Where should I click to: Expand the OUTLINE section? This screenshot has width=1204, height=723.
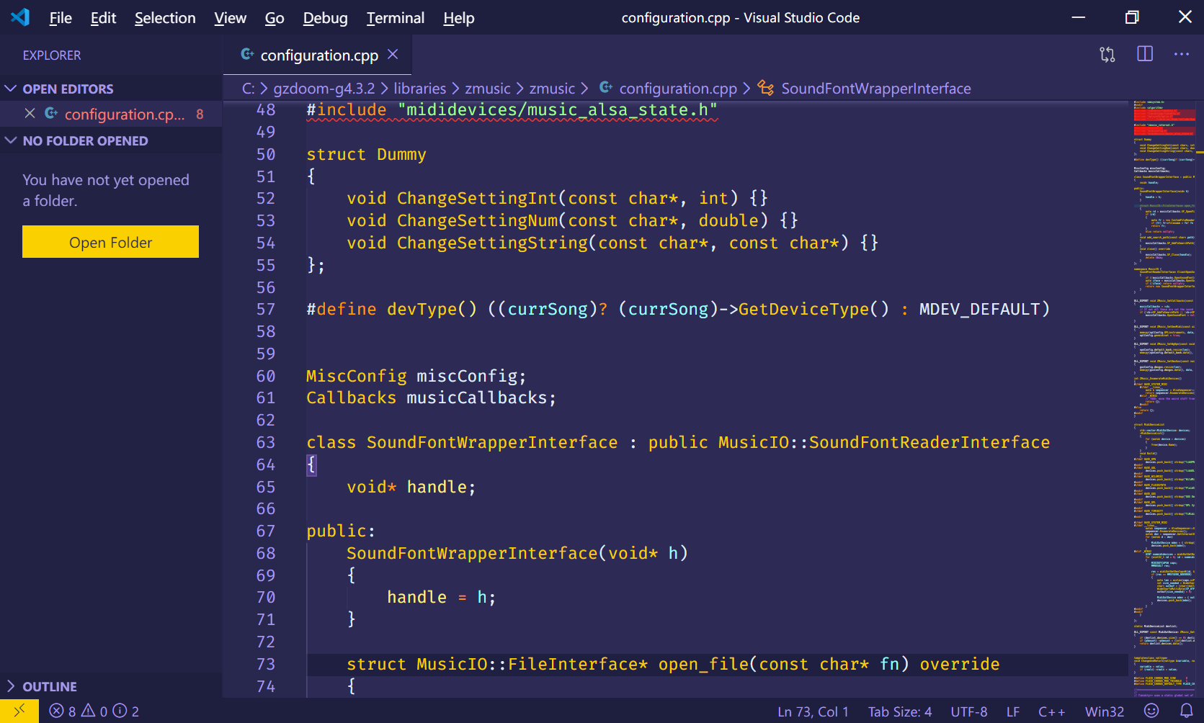[10, 686]
